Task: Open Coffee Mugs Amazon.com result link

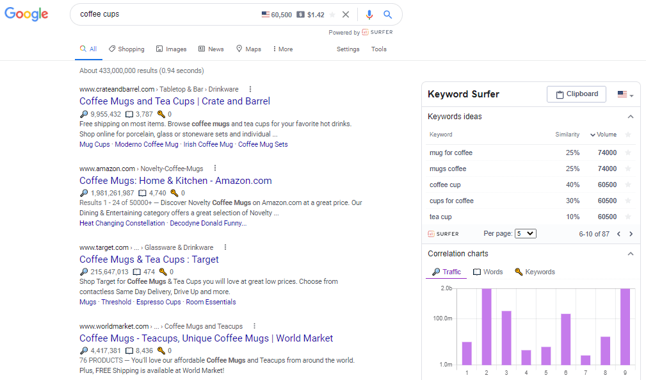Action: click(175, 181)
